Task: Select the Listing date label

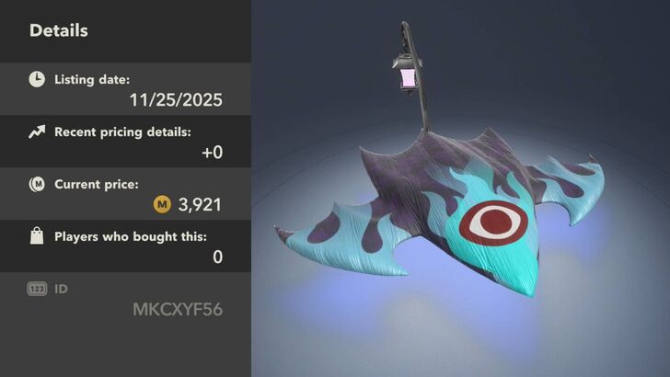Action: click(x=92, y=80)
